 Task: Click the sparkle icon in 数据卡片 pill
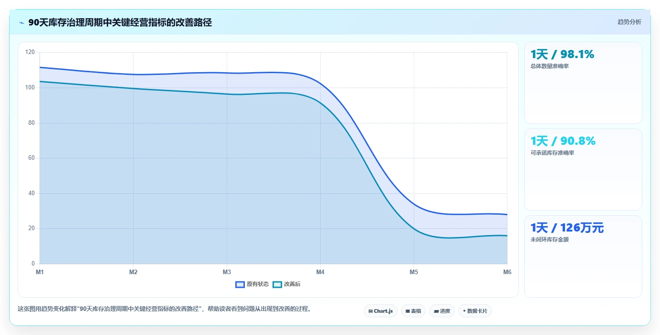point(464,311)
